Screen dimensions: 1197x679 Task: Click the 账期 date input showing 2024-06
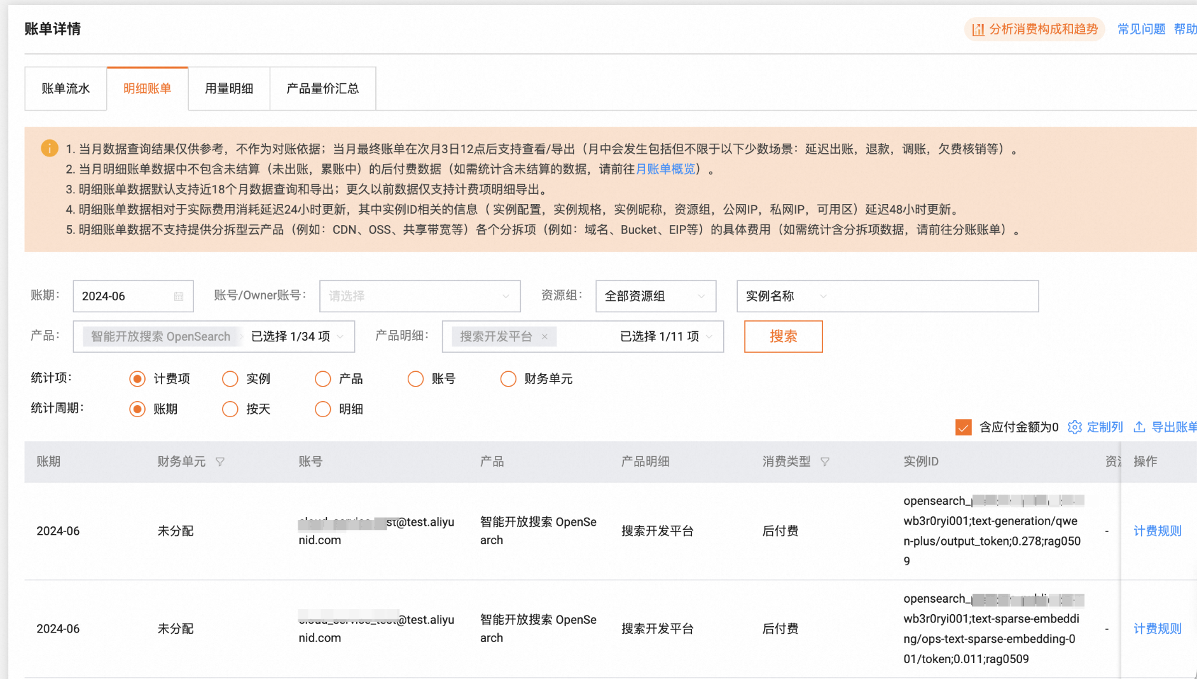133,296
